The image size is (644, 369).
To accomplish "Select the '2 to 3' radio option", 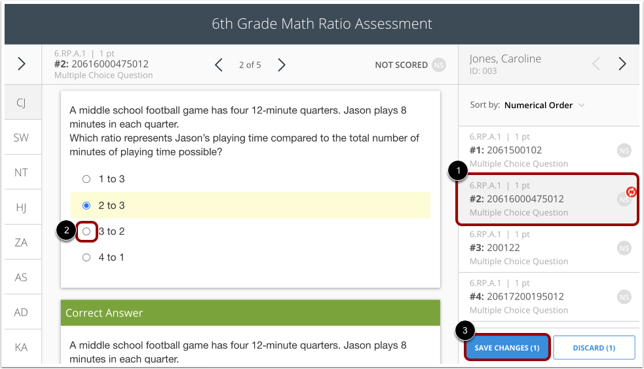I will (x=86, y=205).
